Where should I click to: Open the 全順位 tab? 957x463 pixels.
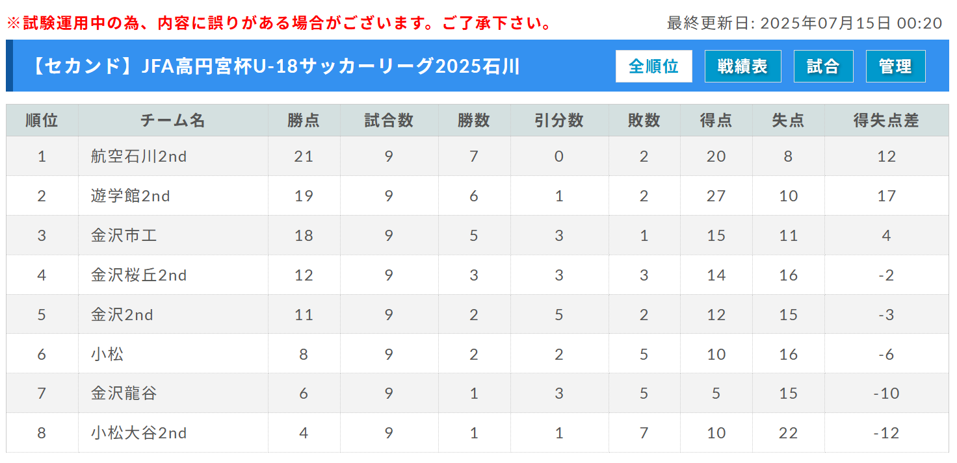653,66
